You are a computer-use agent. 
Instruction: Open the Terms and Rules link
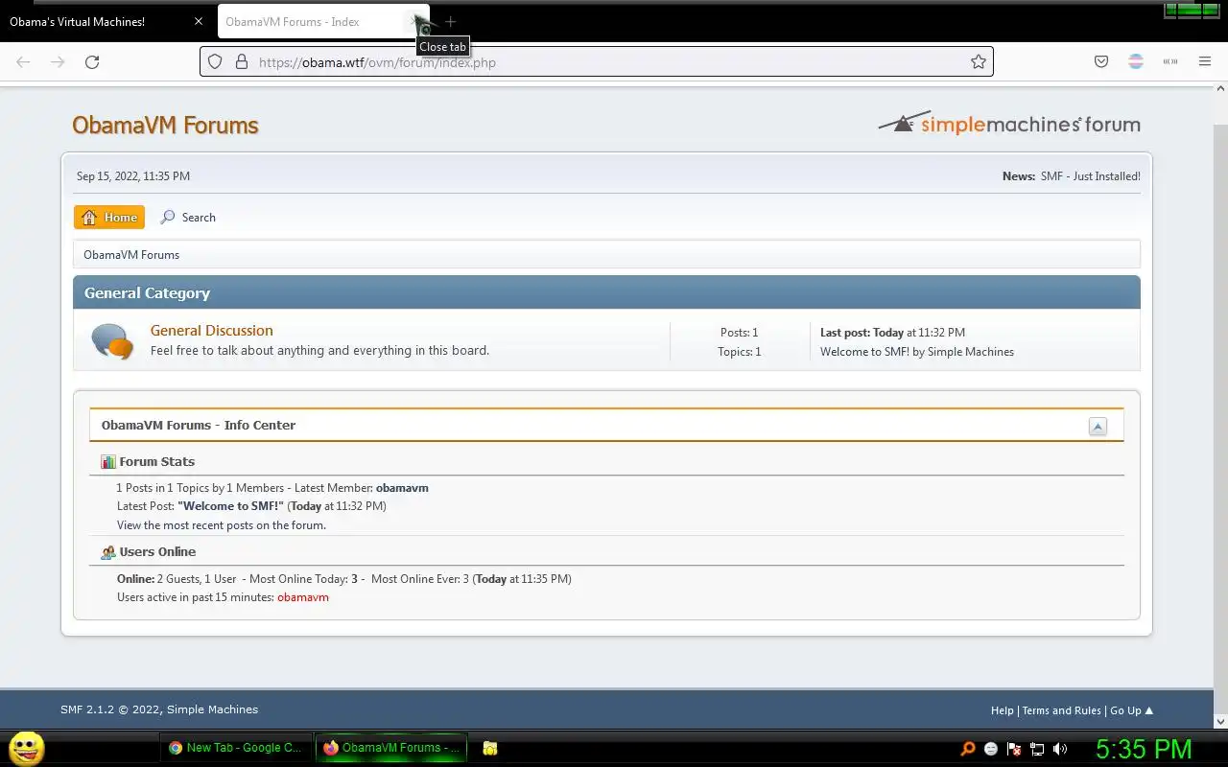[1061, 710]
